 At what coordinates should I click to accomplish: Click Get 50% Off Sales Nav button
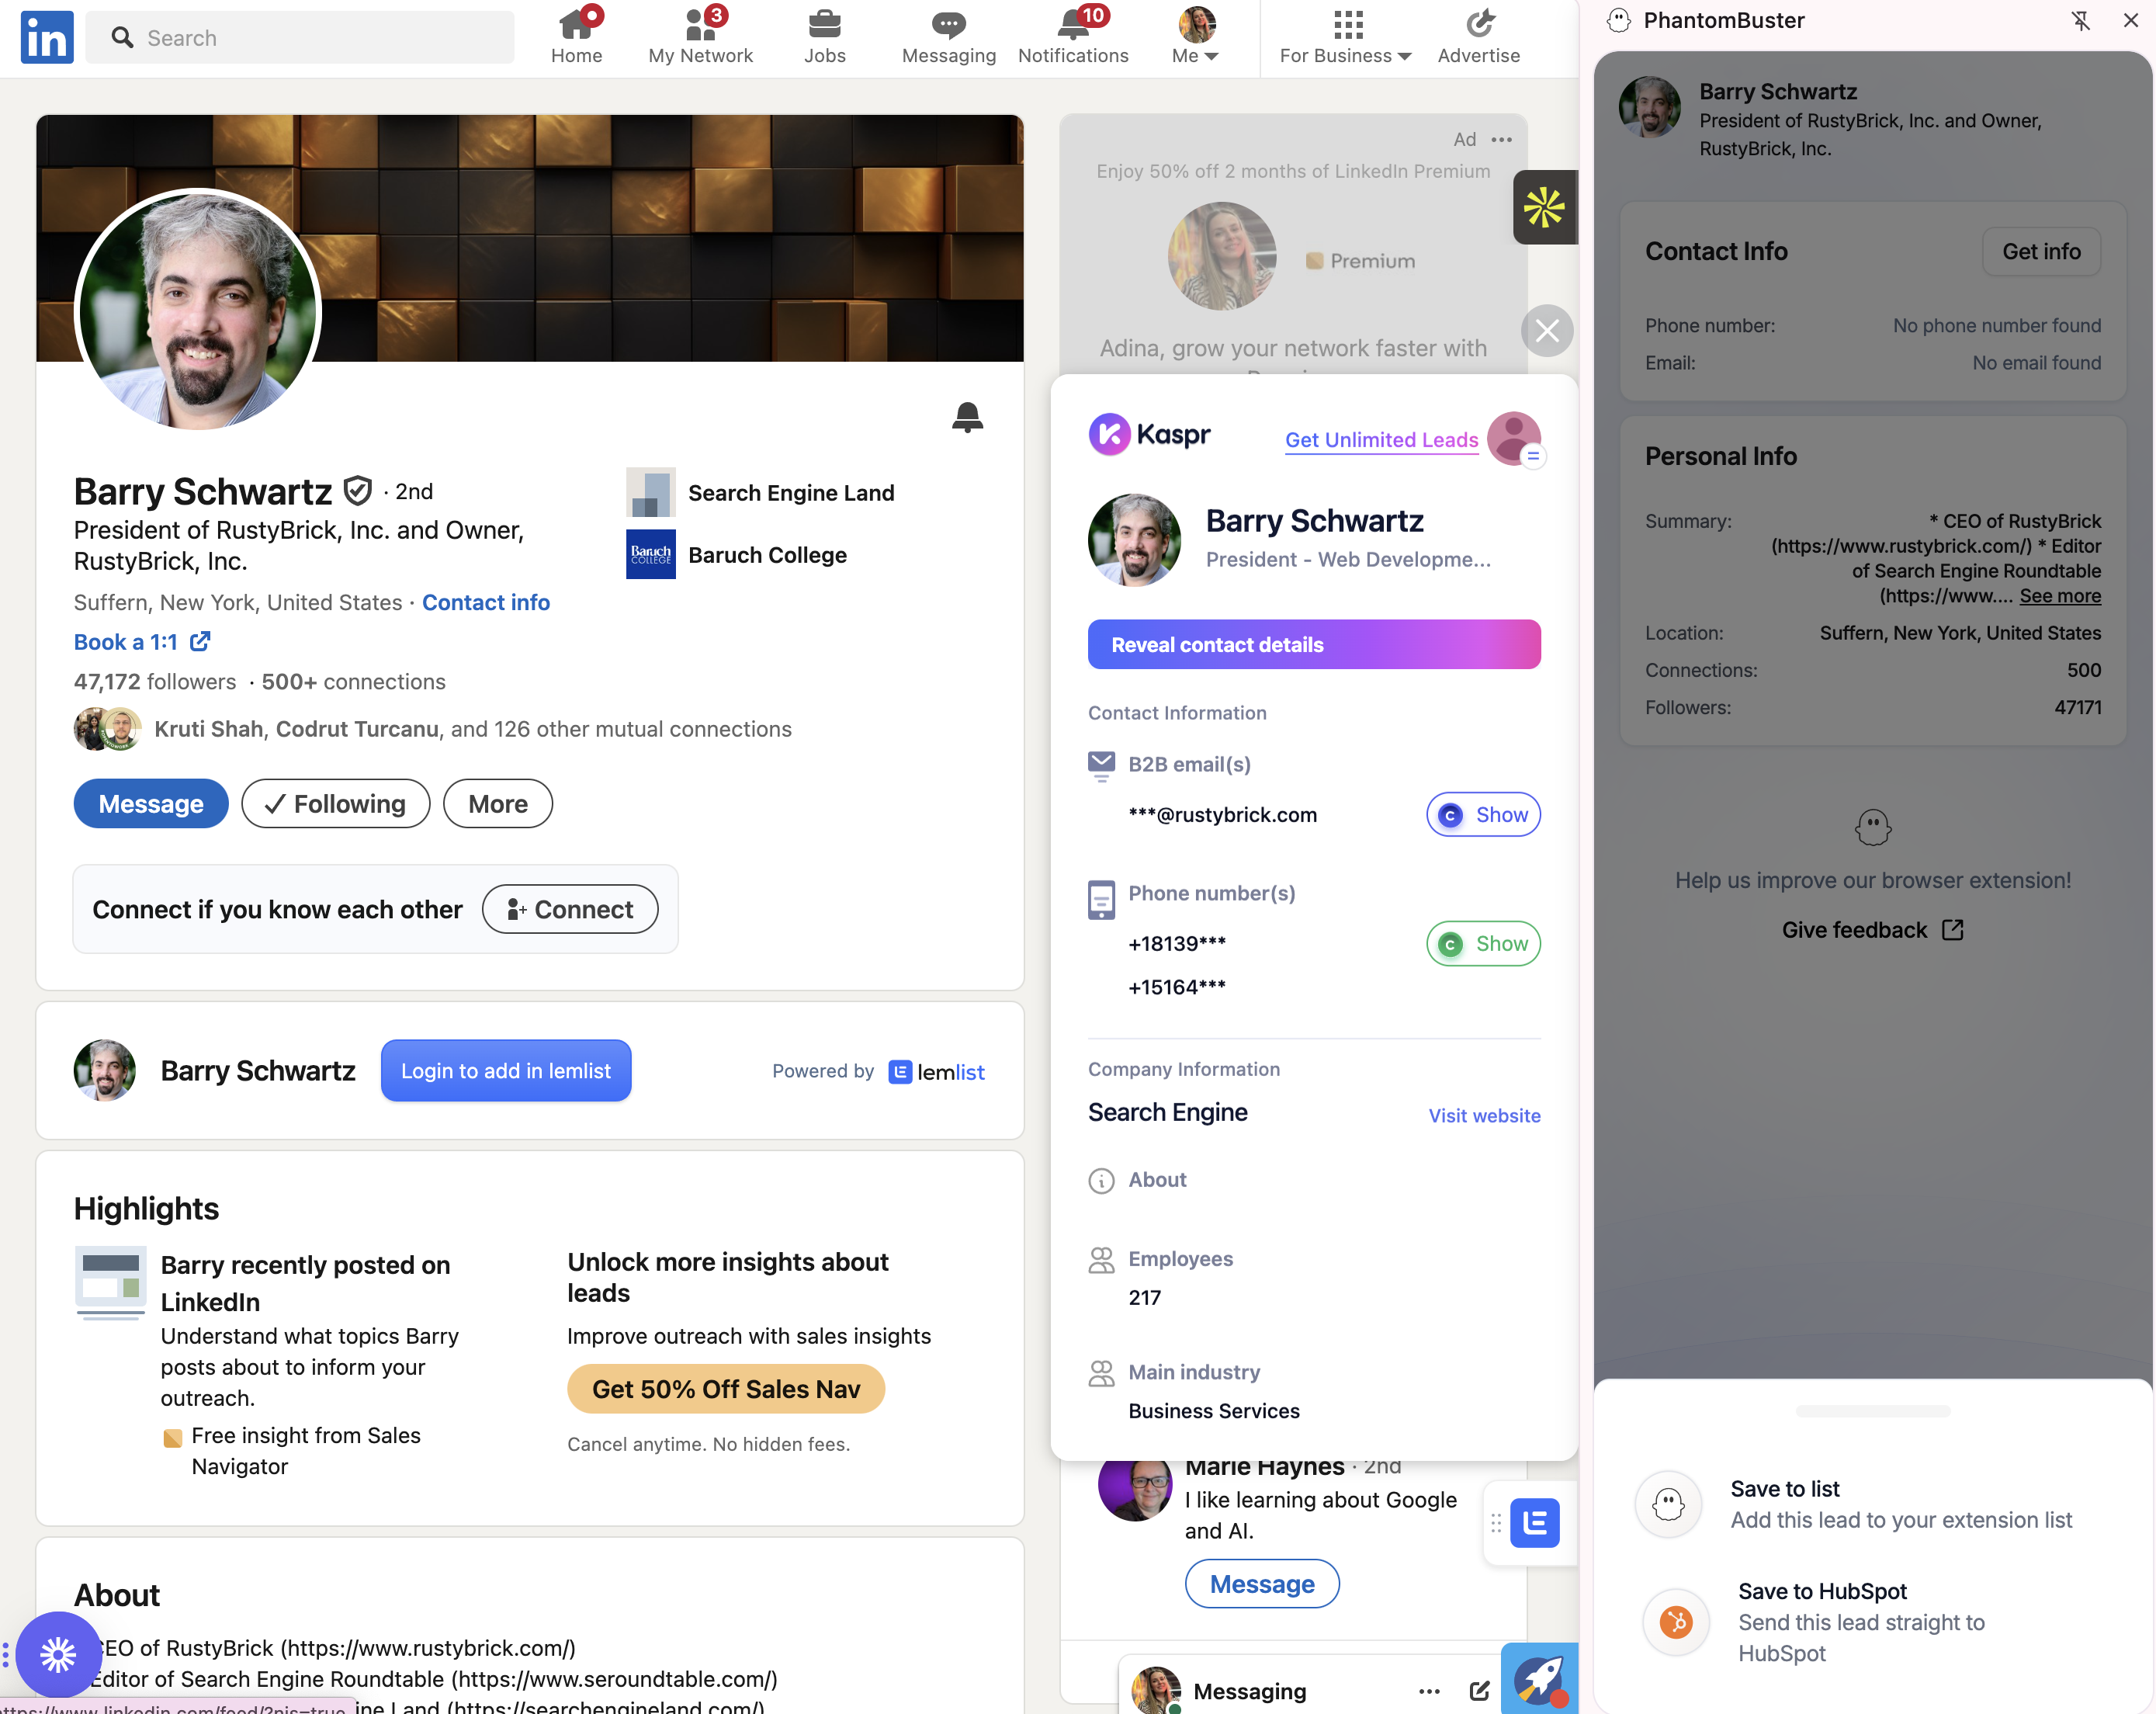(726, 1389)
